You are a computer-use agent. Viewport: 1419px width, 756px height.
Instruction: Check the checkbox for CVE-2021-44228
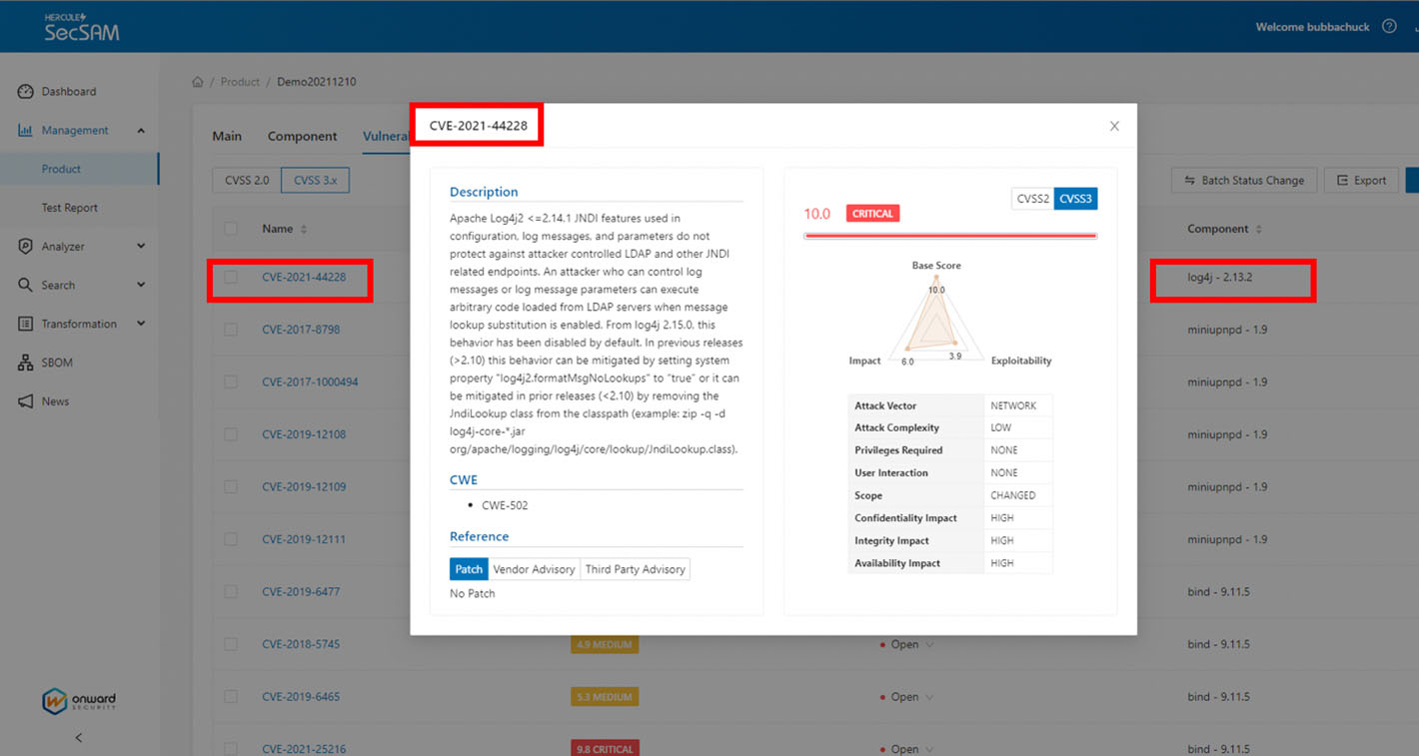[231, 277]
